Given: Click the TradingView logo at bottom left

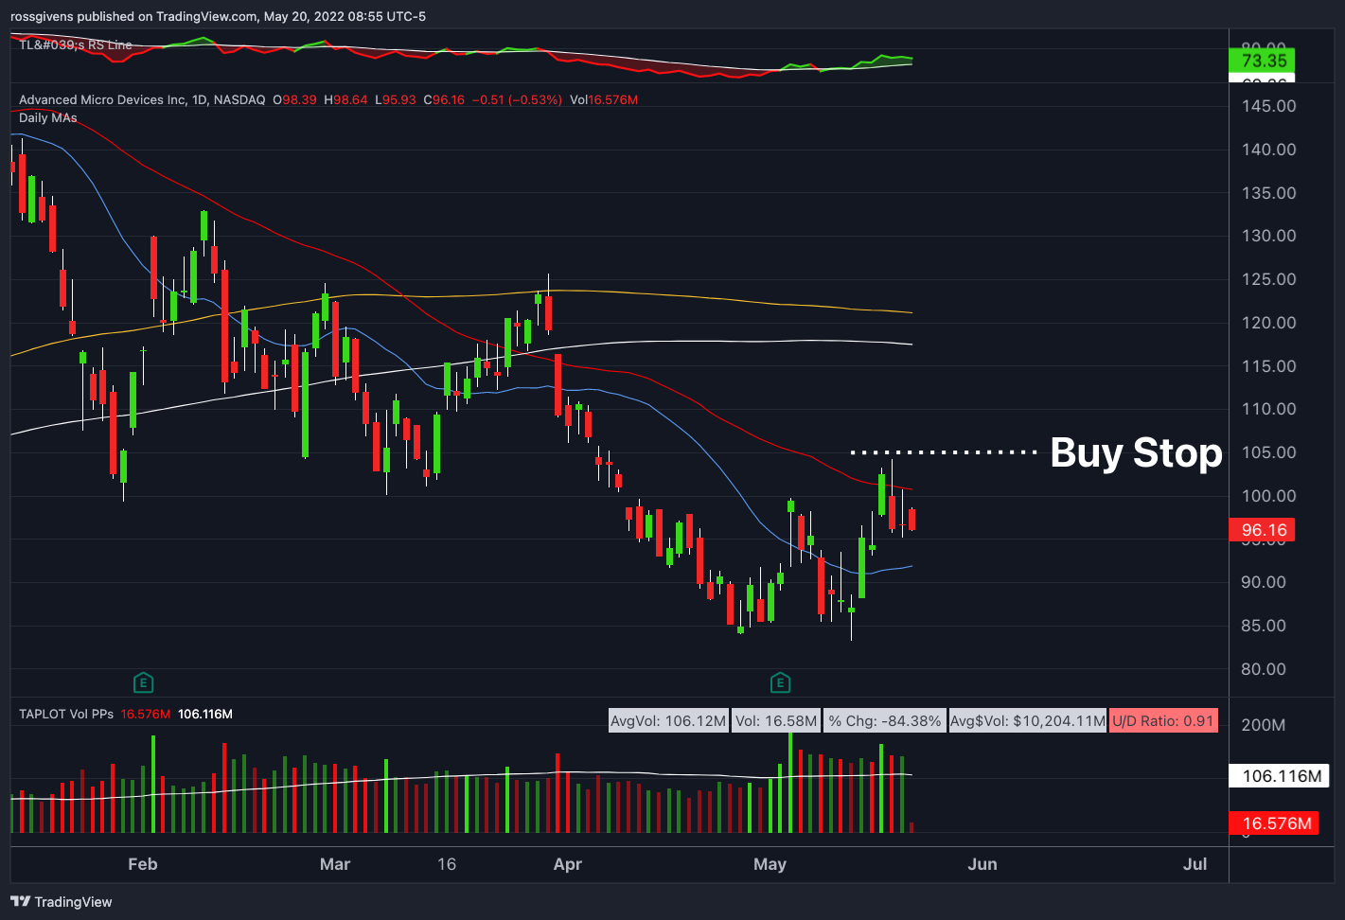Looking at the screenshot, I should click(61, 902).
